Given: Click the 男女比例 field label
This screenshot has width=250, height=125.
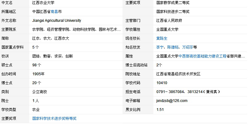Looking at the screenshot, I should pos(133,110).
